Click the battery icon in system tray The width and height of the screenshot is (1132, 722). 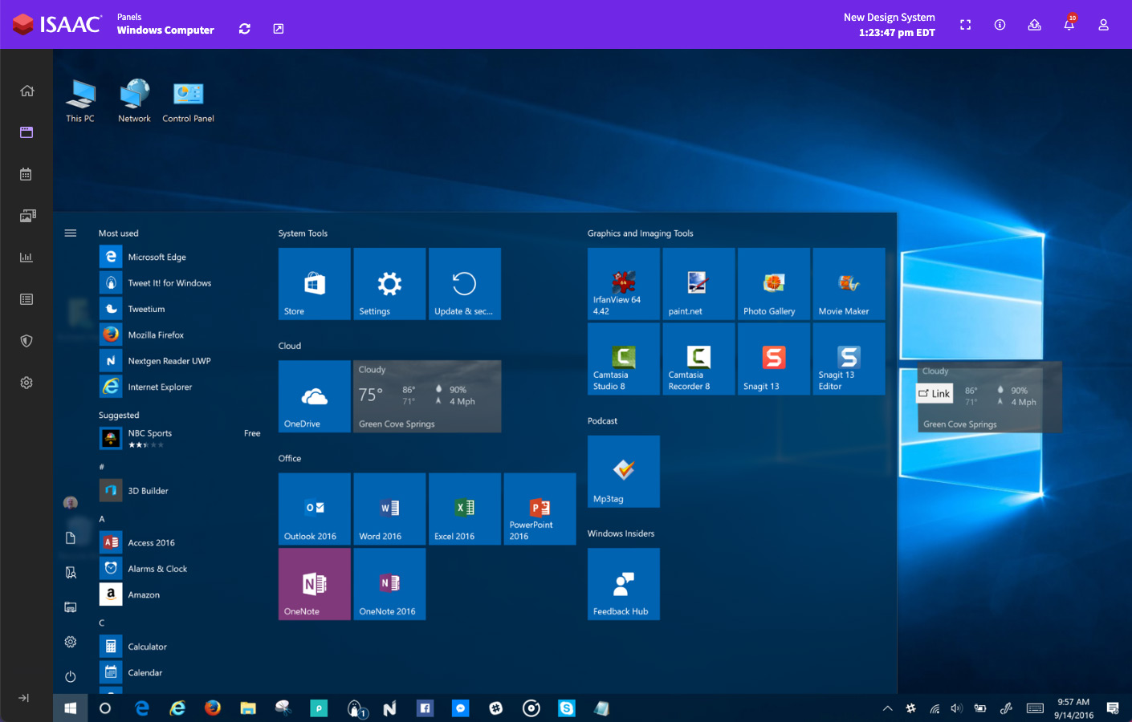[x=980, y=708]
